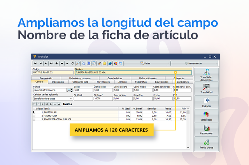Click the Código input field

pyautogui.click(x=53, y=73)
